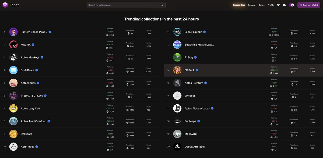Open the Profile menu item

point(271,5)
